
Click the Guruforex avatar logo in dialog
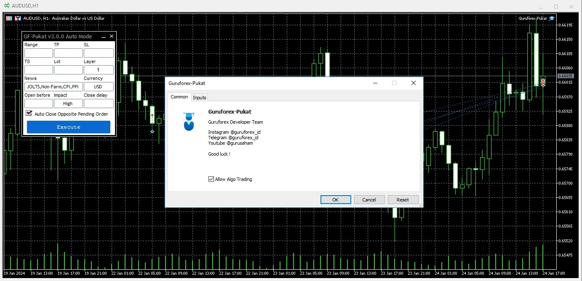point(189,122)
